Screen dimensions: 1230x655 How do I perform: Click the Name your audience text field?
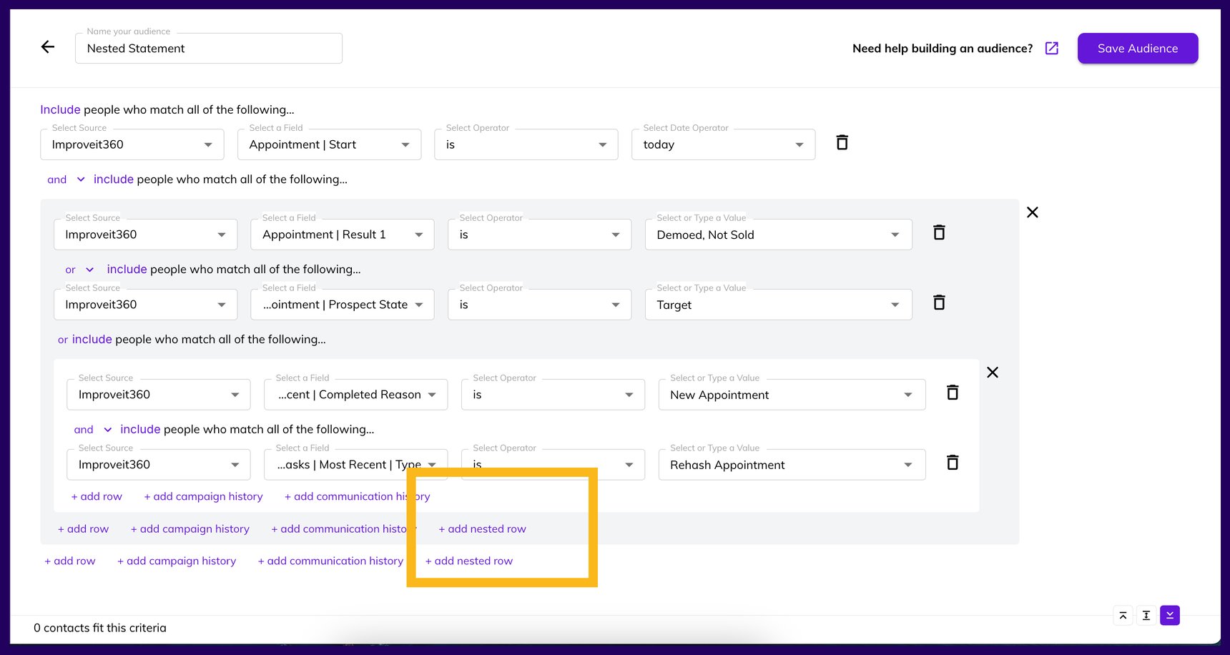point(208,48)
